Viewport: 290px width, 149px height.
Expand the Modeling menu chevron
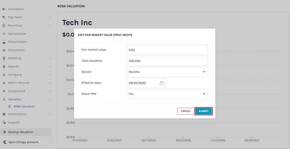(50, 58)
